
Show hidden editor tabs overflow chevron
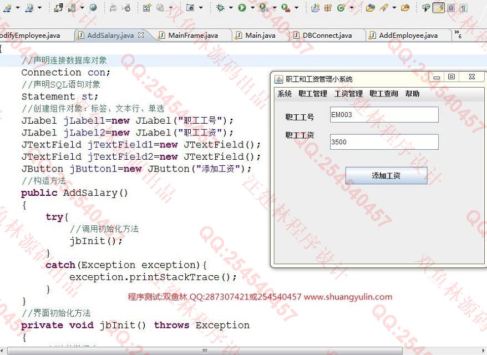click(x=458, y=34)
